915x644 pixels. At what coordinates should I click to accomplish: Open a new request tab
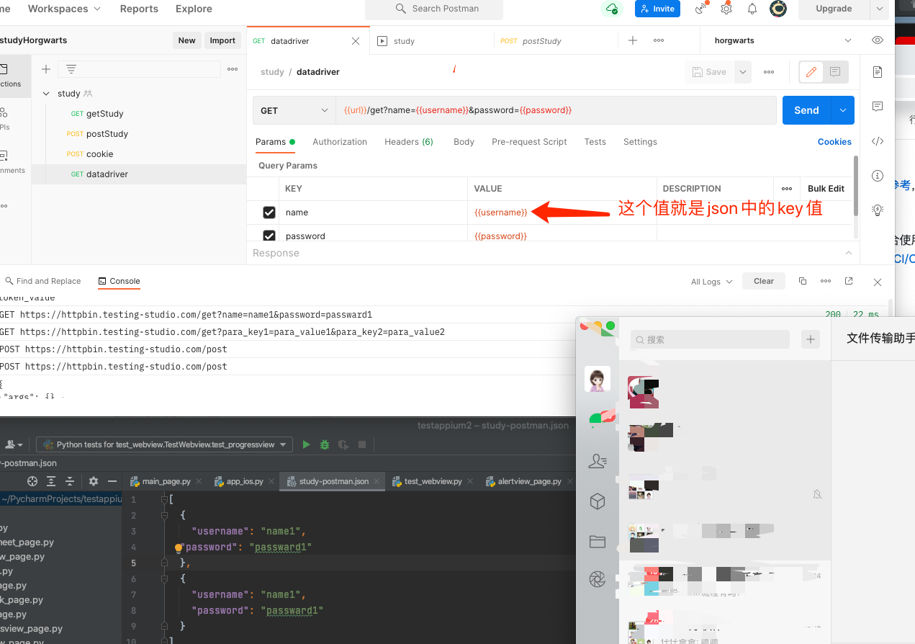(633, 40)
